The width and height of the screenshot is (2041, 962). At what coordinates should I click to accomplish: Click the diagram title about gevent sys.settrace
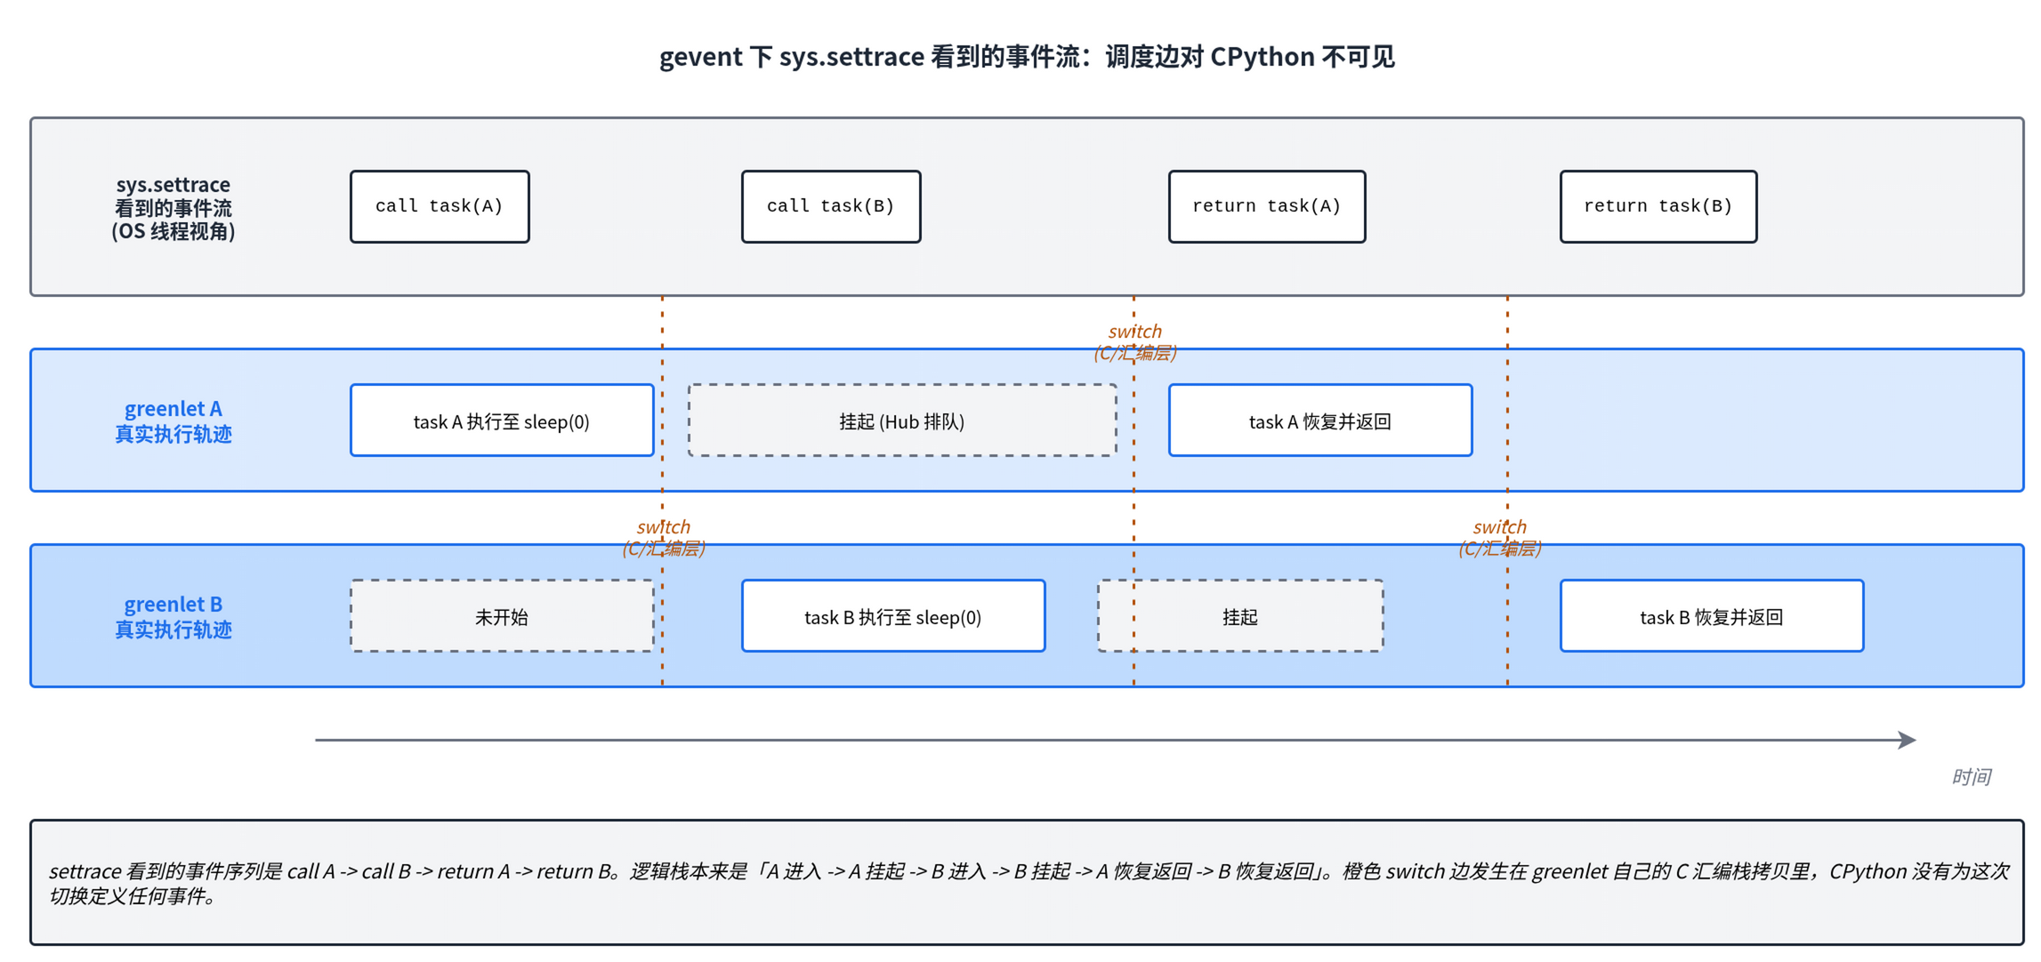click(1027, 57)
